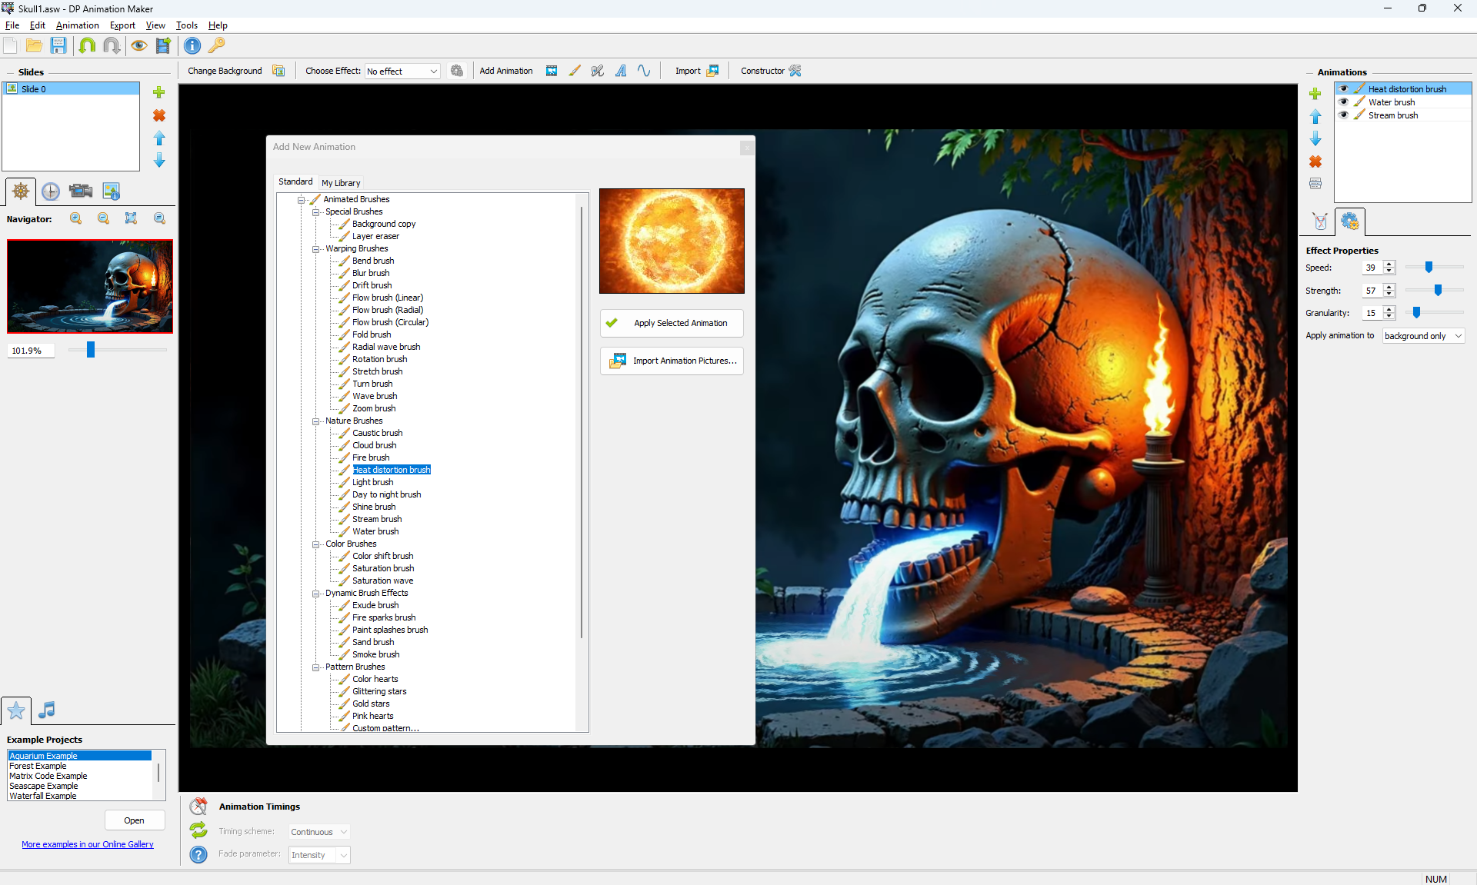Toggle the Stream brush eye icon
The height and width of the screenshot is (885, 1477).
[1344, 115]
